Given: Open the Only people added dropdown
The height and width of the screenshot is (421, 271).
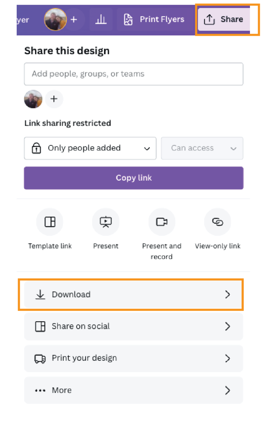Looking at the screenshot, I should click(x=90, y=148).
